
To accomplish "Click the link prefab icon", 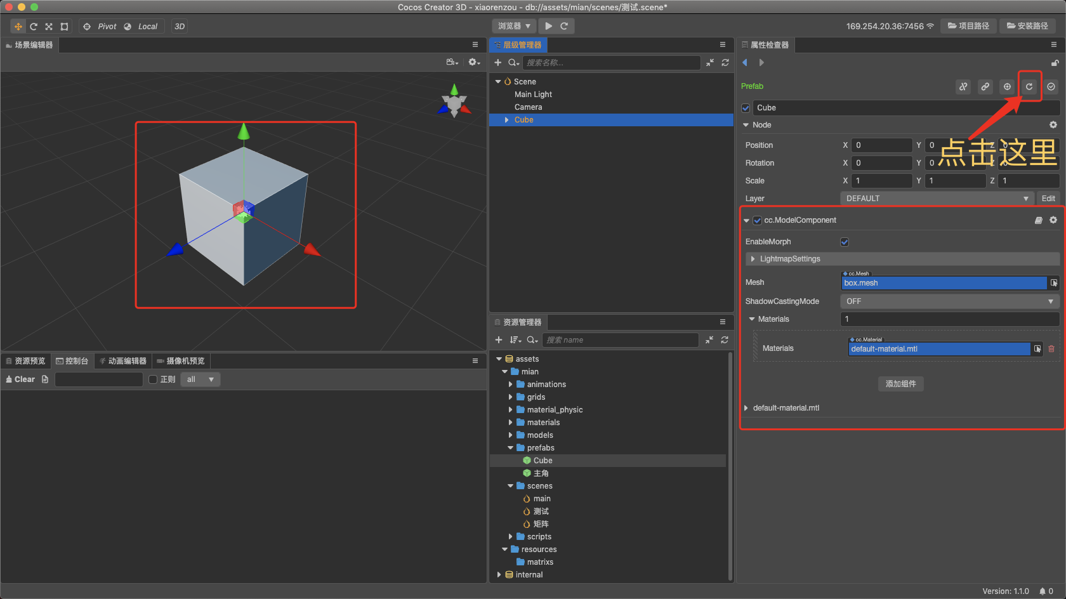I will (x=985, y=87).
